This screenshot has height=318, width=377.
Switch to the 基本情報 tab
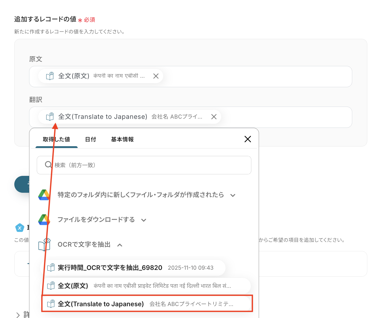click(x=122, y=139)
